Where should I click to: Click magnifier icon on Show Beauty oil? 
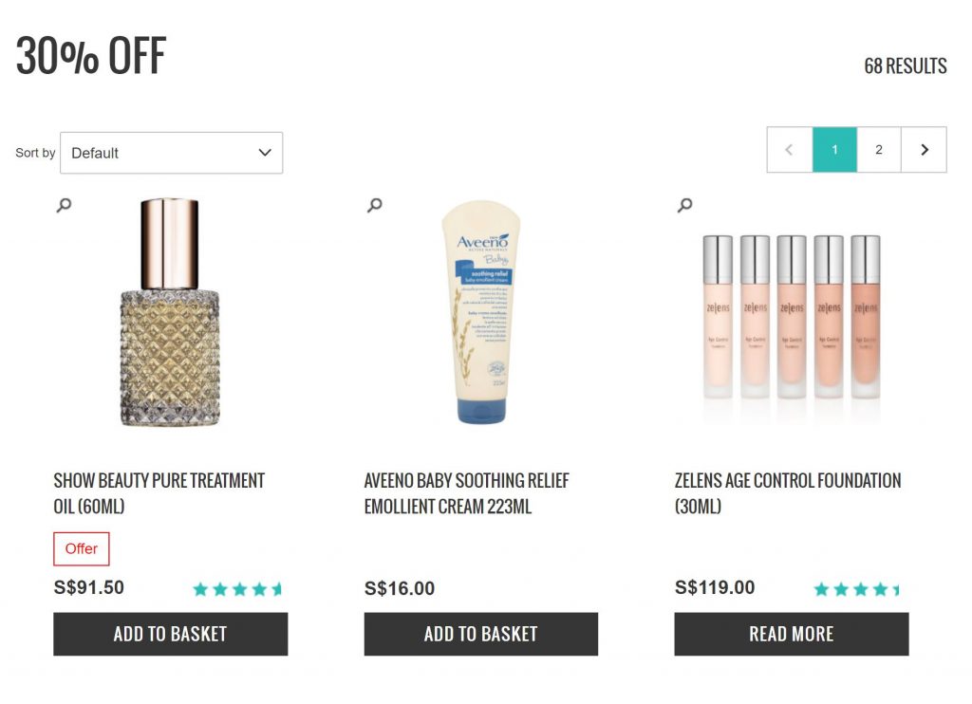point(64,205)
